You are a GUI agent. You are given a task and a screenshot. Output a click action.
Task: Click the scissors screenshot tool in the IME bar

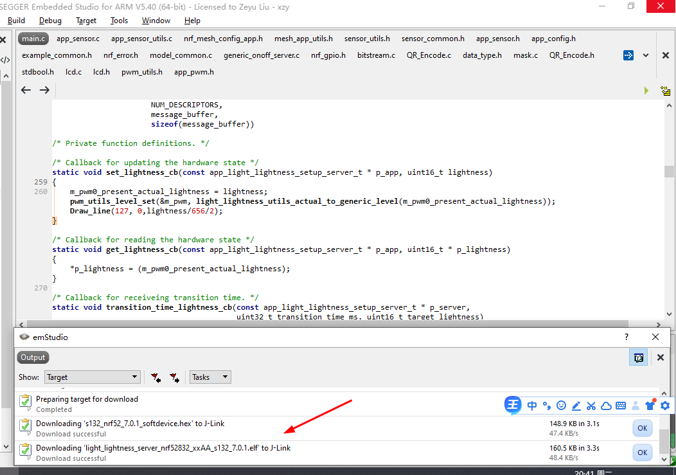pos(591,406)
